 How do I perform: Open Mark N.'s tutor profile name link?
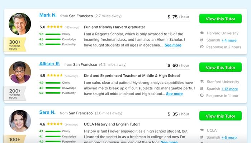tap(48, 15)
